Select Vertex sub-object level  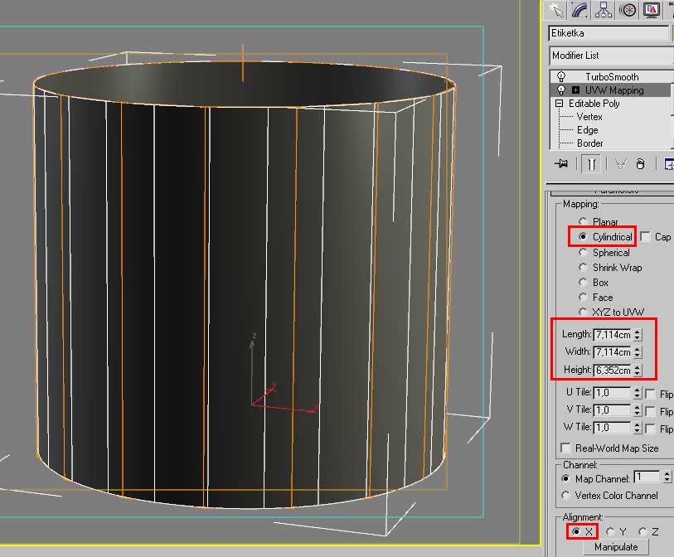tap(589, 117)
